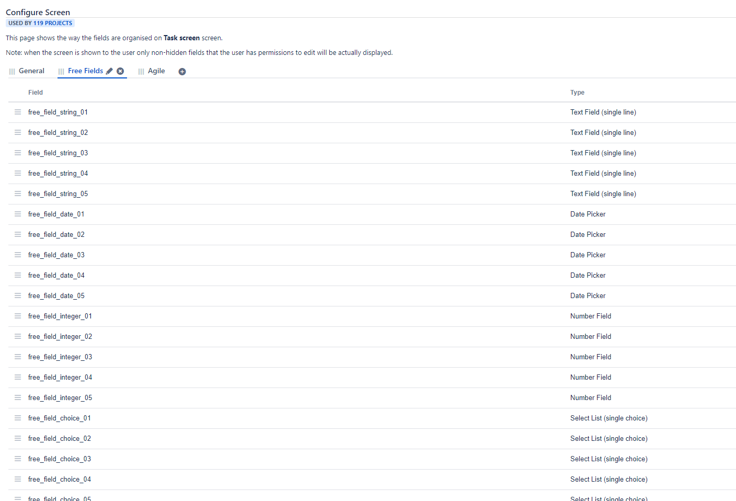The width and height of the screenshot is (736, 501).
Task: Click the Type column header
Action: 577,93
